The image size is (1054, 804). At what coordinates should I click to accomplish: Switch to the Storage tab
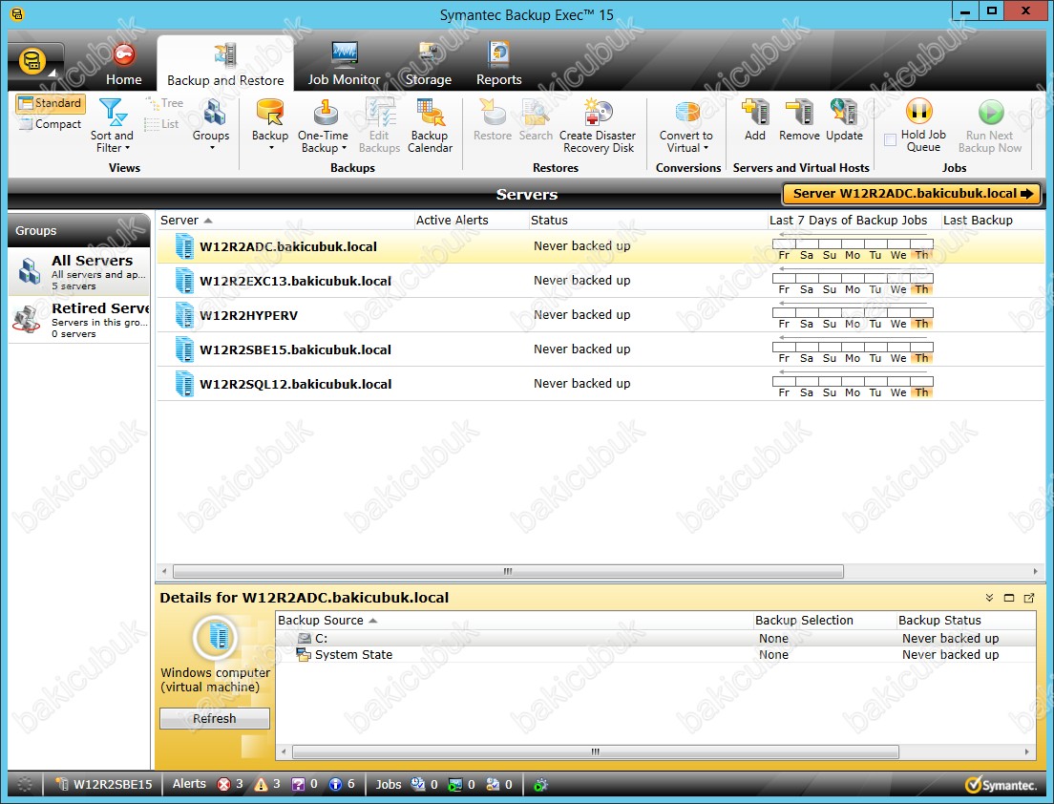tap(428, 66)
